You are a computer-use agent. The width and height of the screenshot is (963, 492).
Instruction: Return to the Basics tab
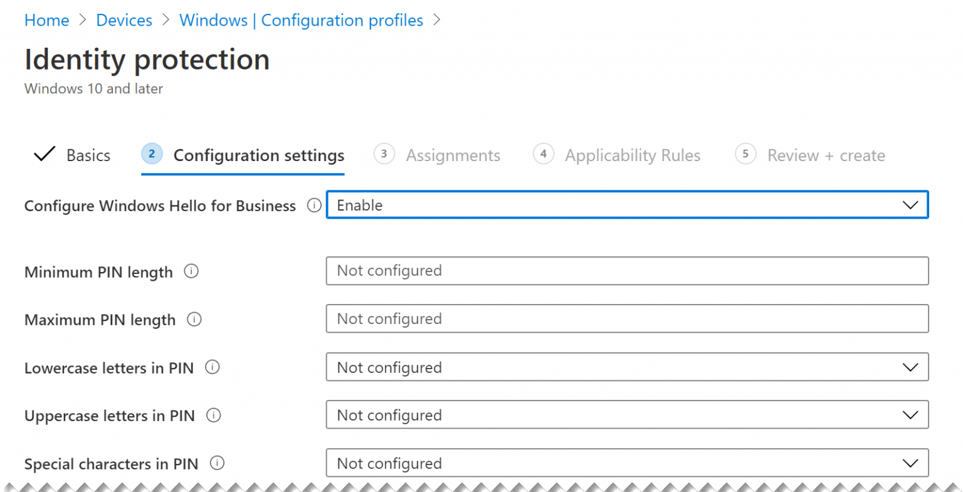point(88,155)
